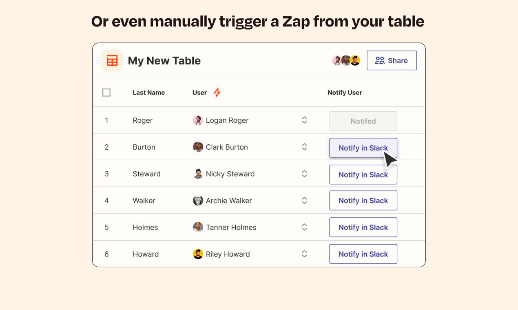Click Tanner Holmes's avatar picture
The height and width of the screenshot is (310, 518).
tap(198, 227)
